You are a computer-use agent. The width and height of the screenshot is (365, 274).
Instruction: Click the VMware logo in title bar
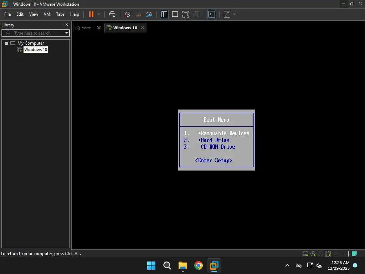(x=5, y=4)
